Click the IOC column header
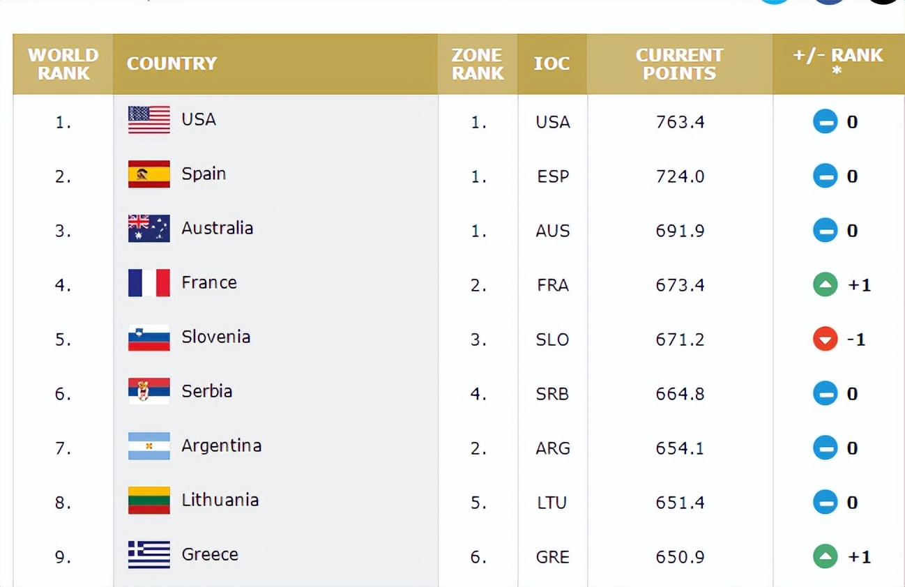The image size is (905, 587). (552, 64)
